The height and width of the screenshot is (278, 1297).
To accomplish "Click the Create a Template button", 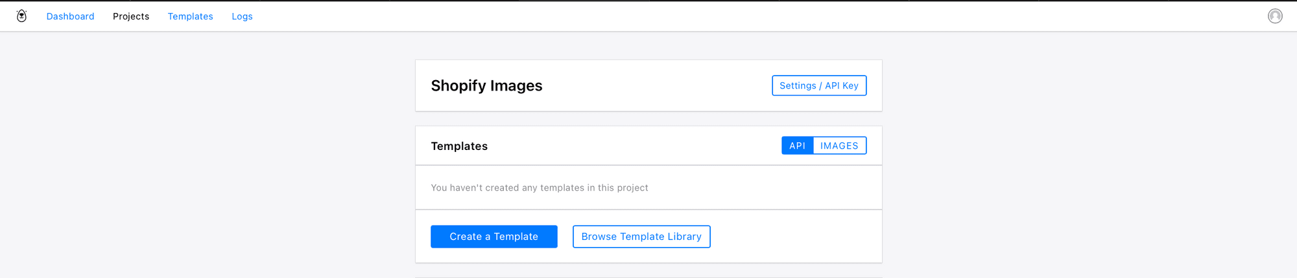I will tap(494, 237).
